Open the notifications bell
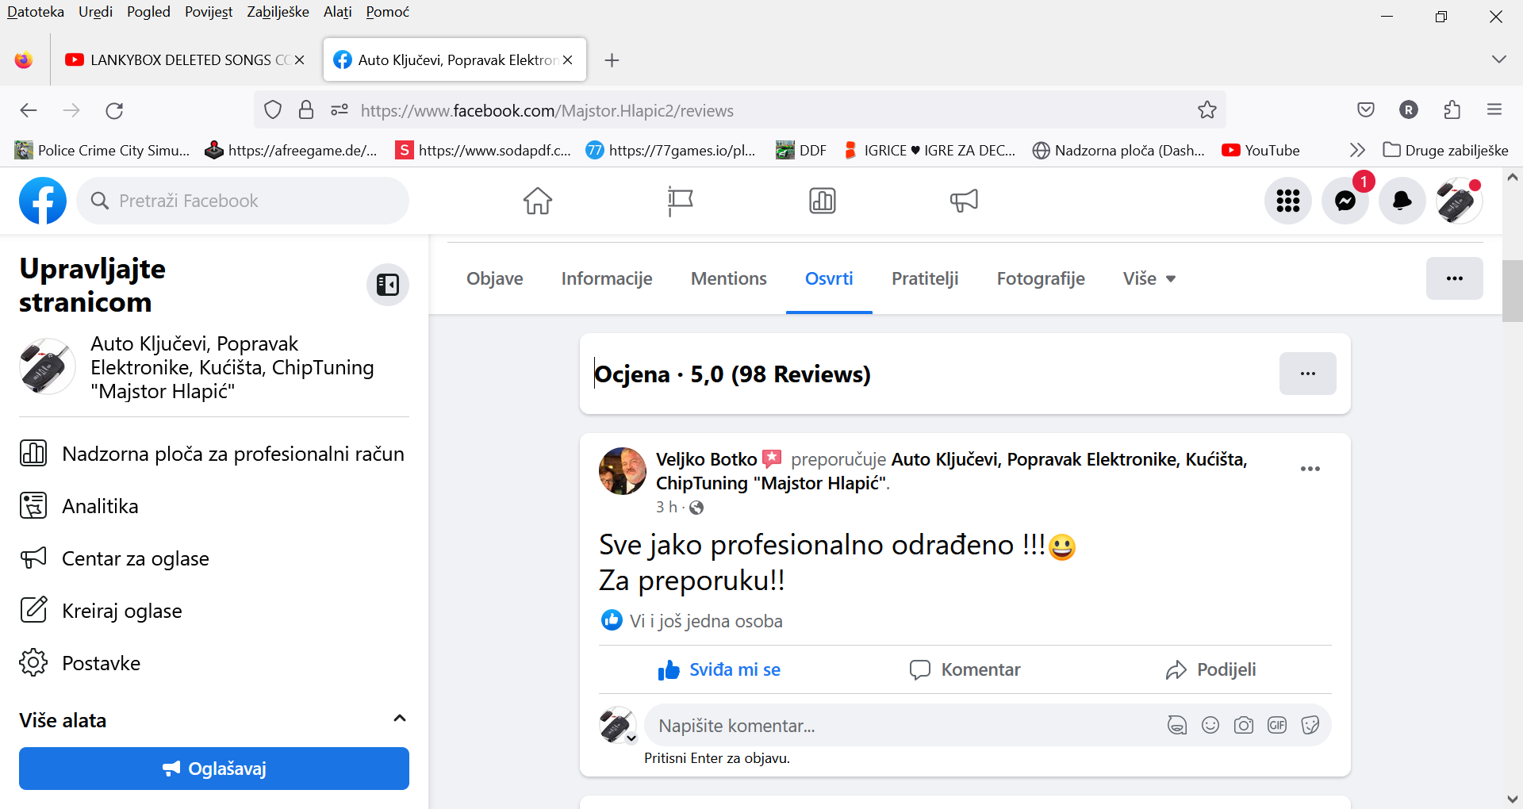This screenshot has height=809, width=1523. (x=1402, y=201)
